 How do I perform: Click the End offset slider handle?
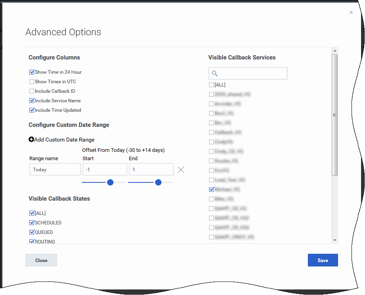(x=158, y=182)
